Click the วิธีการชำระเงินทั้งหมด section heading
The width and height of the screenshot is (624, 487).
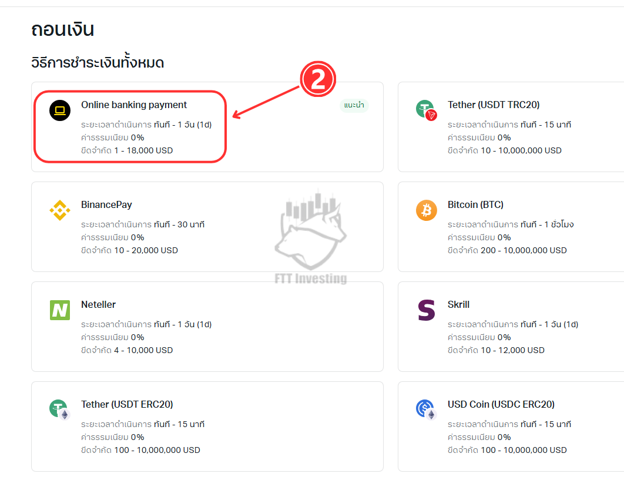click(x=98, y=62)
